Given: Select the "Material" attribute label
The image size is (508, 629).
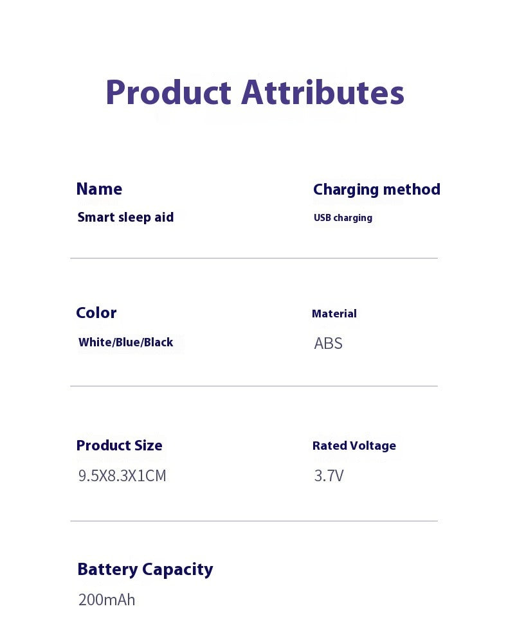Looking at the screenshot, I should [334, 314].
